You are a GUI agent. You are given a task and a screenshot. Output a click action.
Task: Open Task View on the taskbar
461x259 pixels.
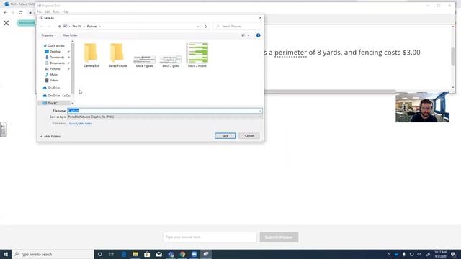pyautogui.click(x=112, y=254)
